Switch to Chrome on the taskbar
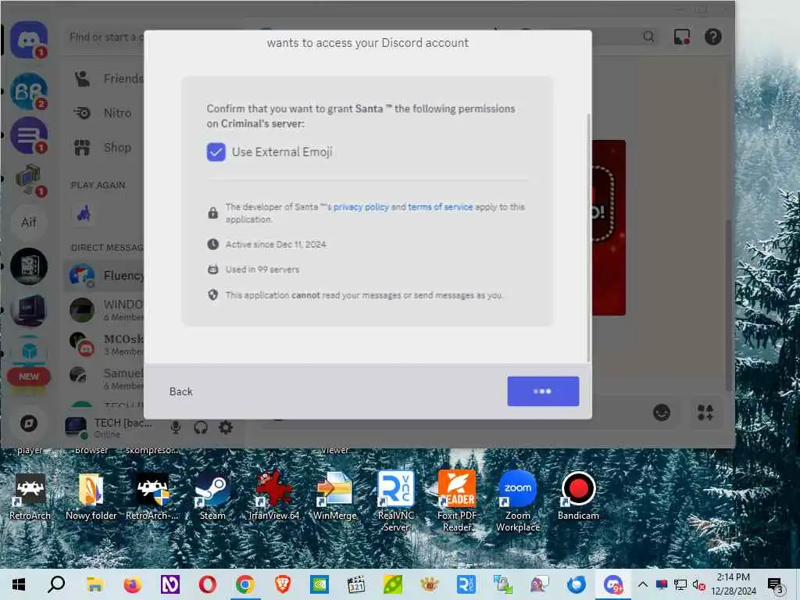Viewport: 800px width, 600px height. 245,584
